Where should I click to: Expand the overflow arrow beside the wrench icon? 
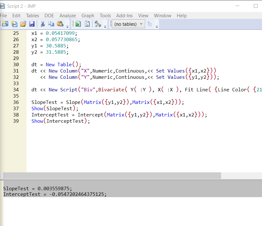[x=105, y=26]
